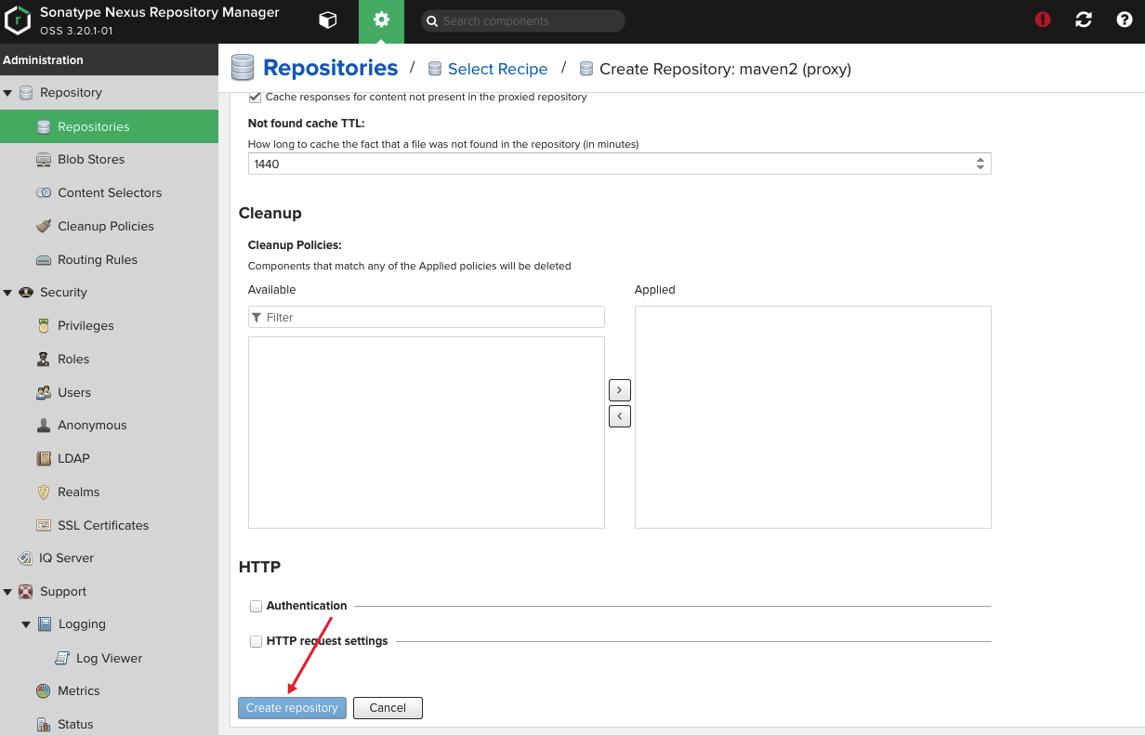Open the Browse cube icon
Screen dimensions: 1145x735
click(x=327, y=20)
